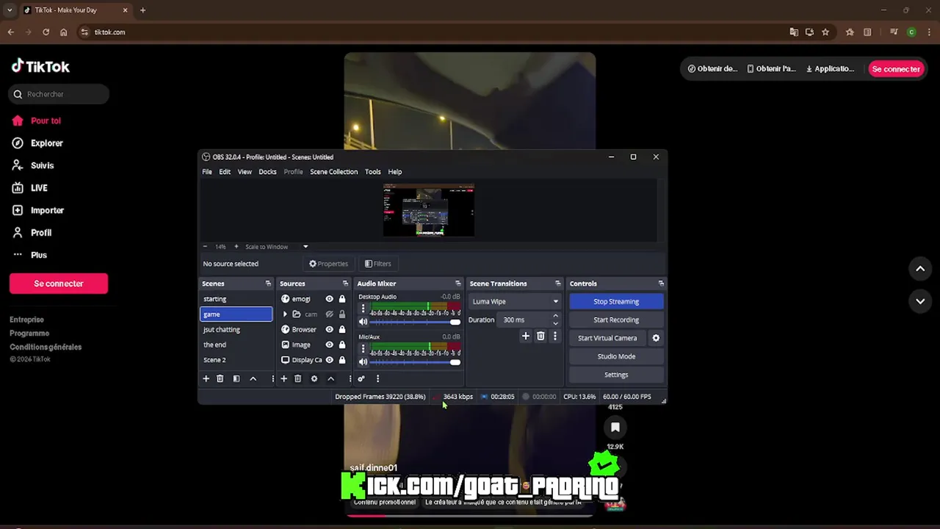The height and width of the screenshot is (529, 940).
Task: Open OBS Scene Collection menu
Action: (x=333, y=172)
